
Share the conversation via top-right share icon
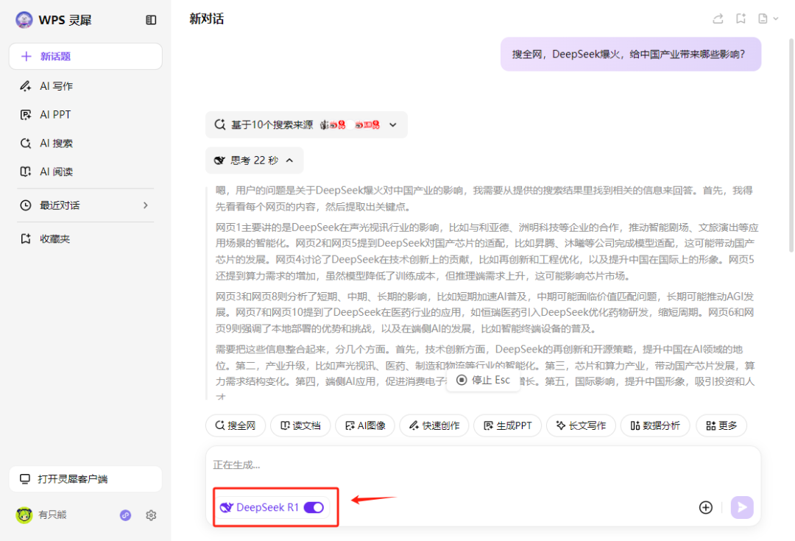tap(718, 18)
